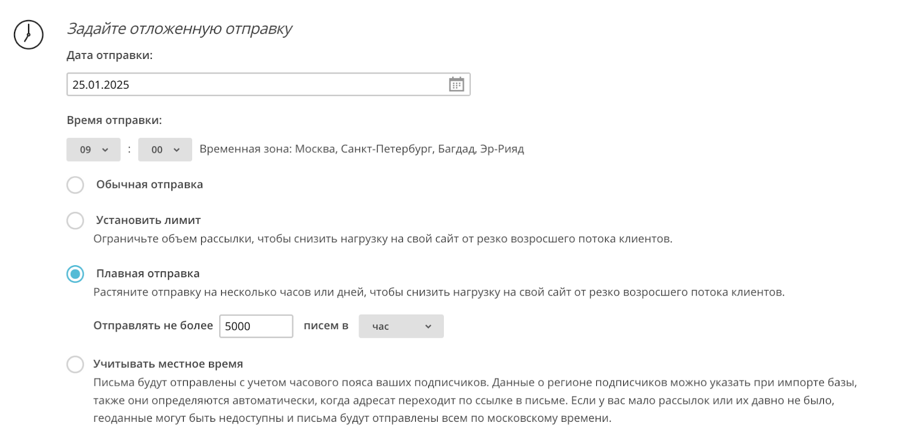899x438 pixels.
Task: Click the "Отправлять не более" label
Action: pyautogui.click(x=153, y=326)
